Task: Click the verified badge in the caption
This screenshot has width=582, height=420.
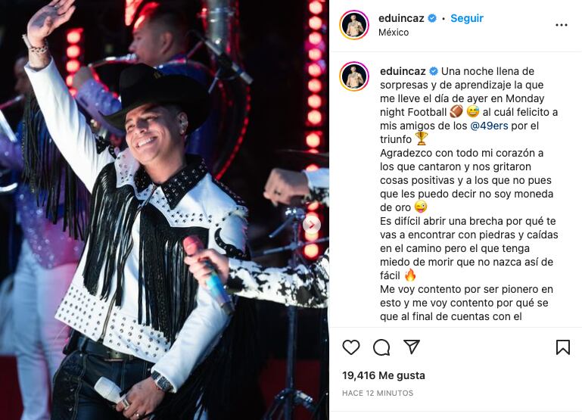Action: (x=434, y=71)
